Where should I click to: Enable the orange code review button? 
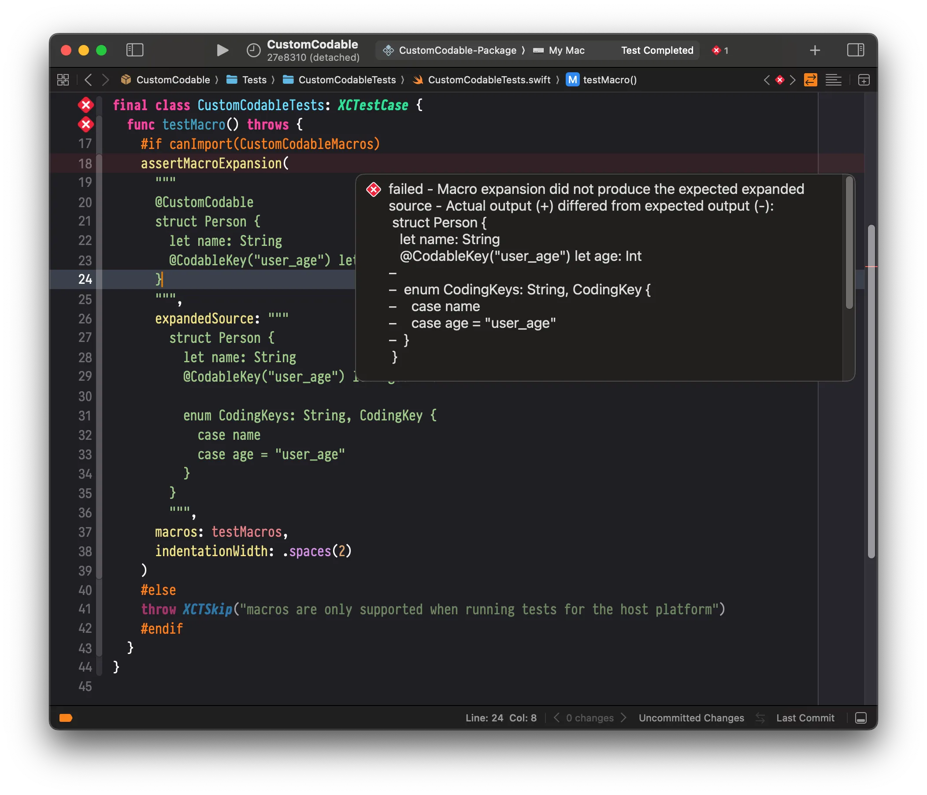[810, 80]
